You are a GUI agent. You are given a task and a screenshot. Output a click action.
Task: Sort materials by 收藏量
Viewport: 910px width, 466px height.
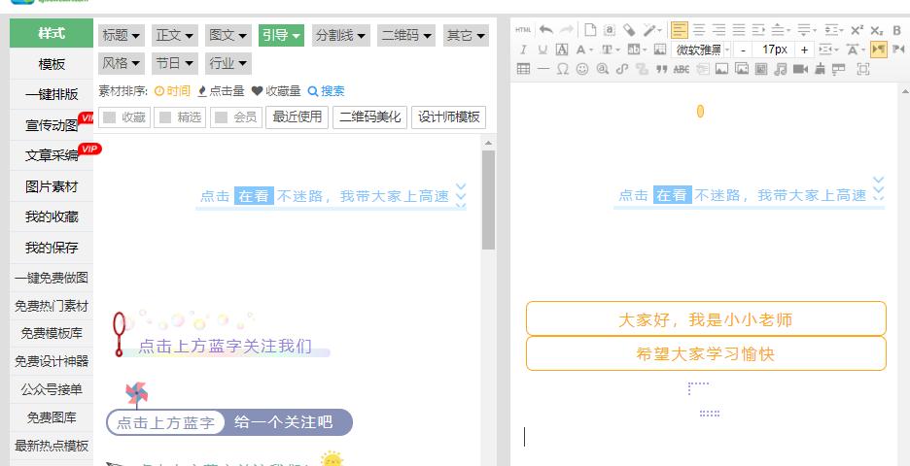coord(276,91)
